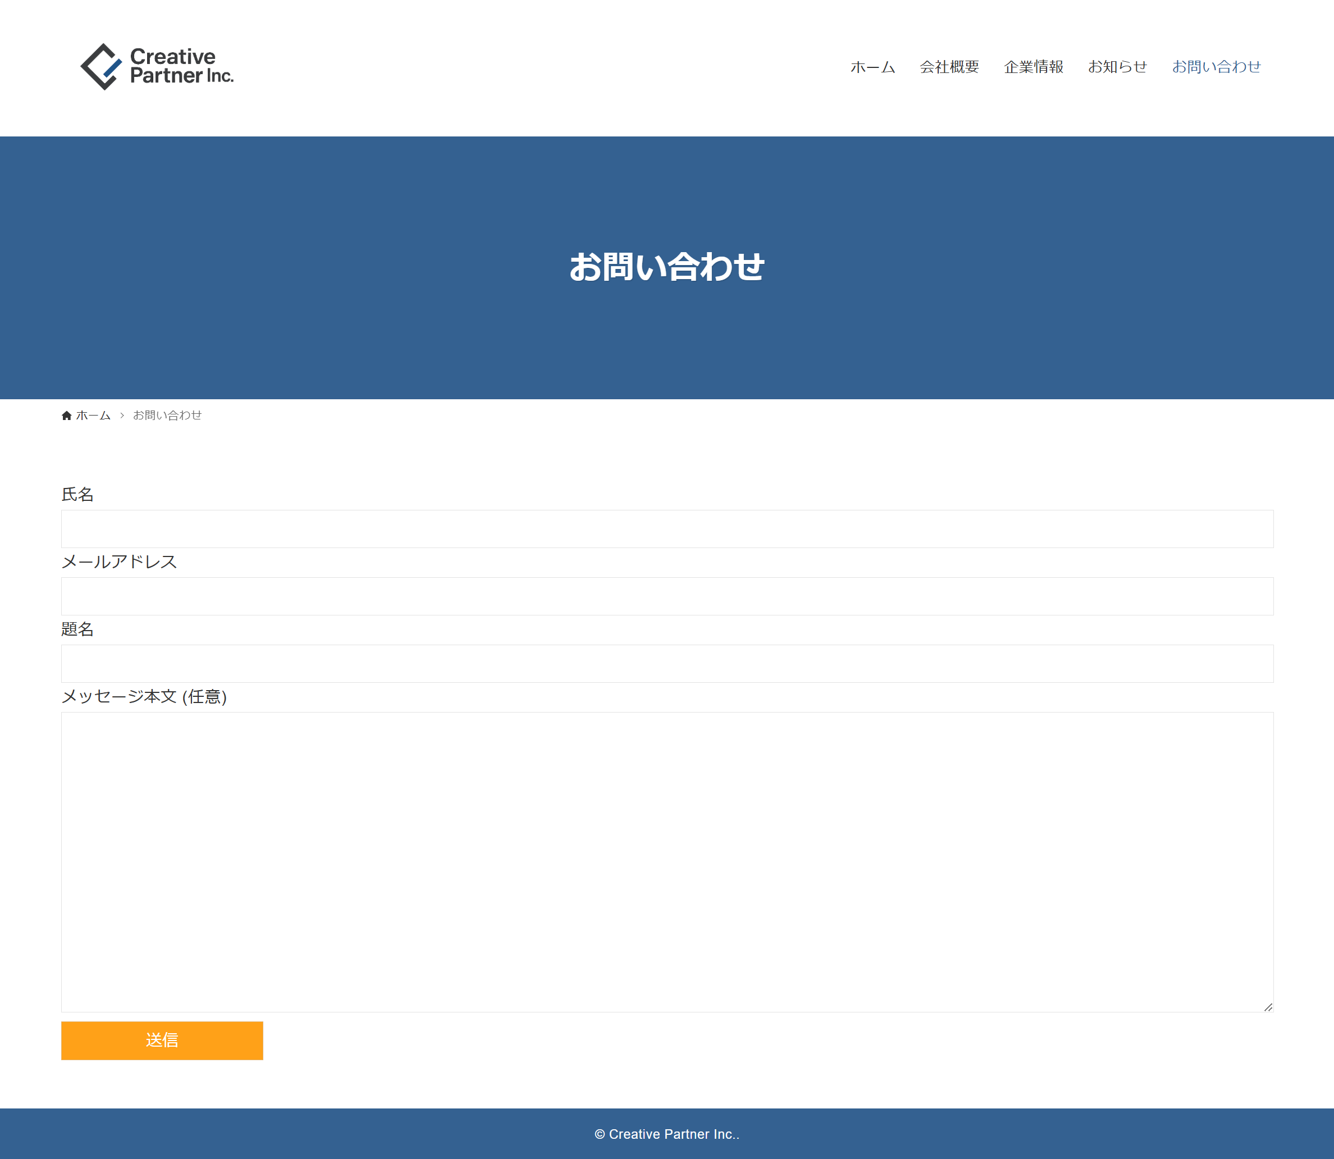Focus the 題名 input field
Viewport: 1334px width, 1159px height.
pyautogui.click(x=666, y=664)
